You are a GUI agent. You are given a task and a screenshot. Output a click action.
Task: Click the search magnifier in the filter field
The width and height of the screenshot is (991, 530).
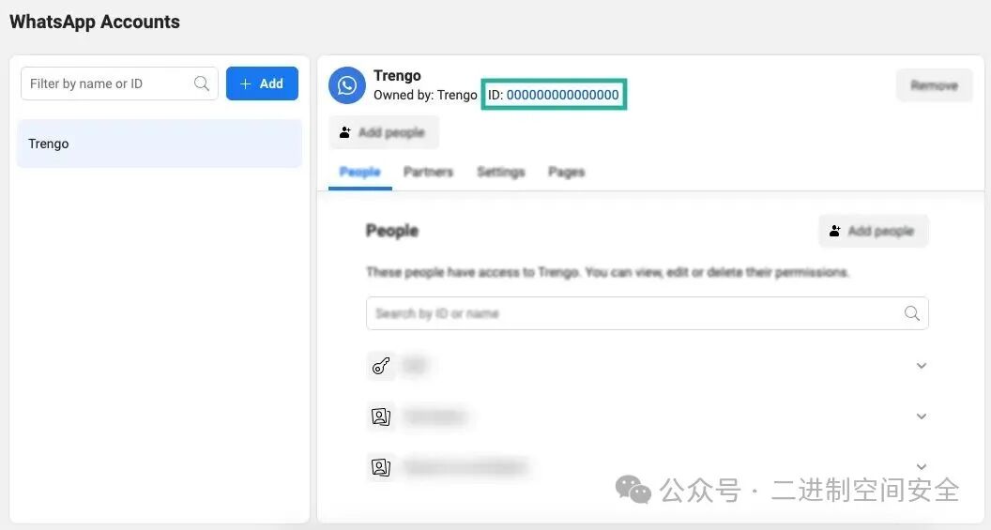click(x=202, y=83)
